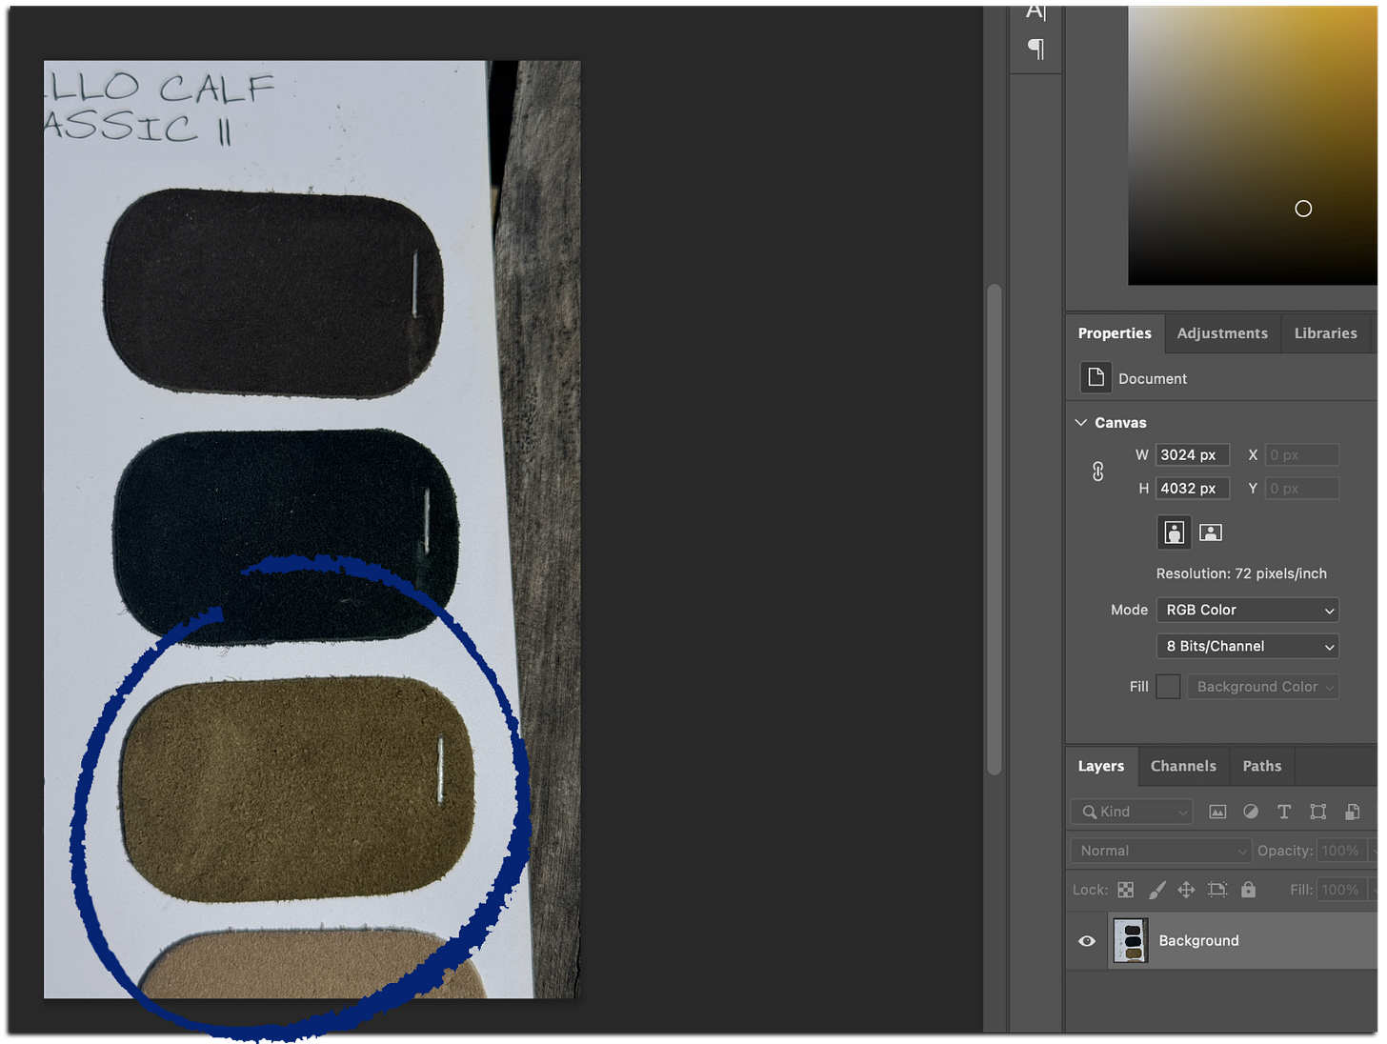Filter for pixel layers
The image size is (1387, 1044).
click(1217, 812)
